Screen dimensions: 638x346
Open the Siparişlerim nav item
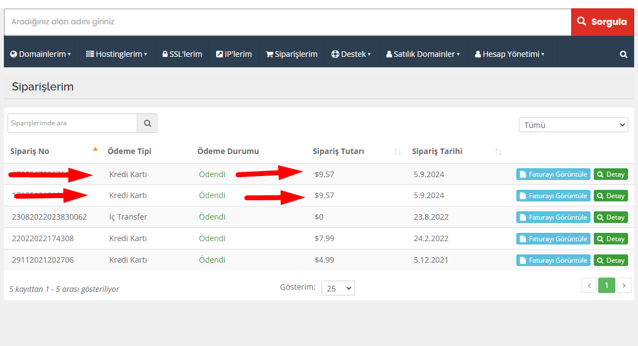(292, 54)
